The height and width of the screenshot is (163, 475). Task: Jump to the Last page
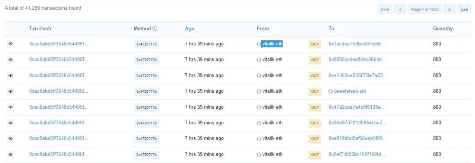pos(465,10)
